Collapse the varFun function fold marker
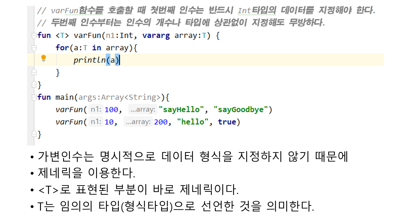The image size is (394, 222). 34,36
